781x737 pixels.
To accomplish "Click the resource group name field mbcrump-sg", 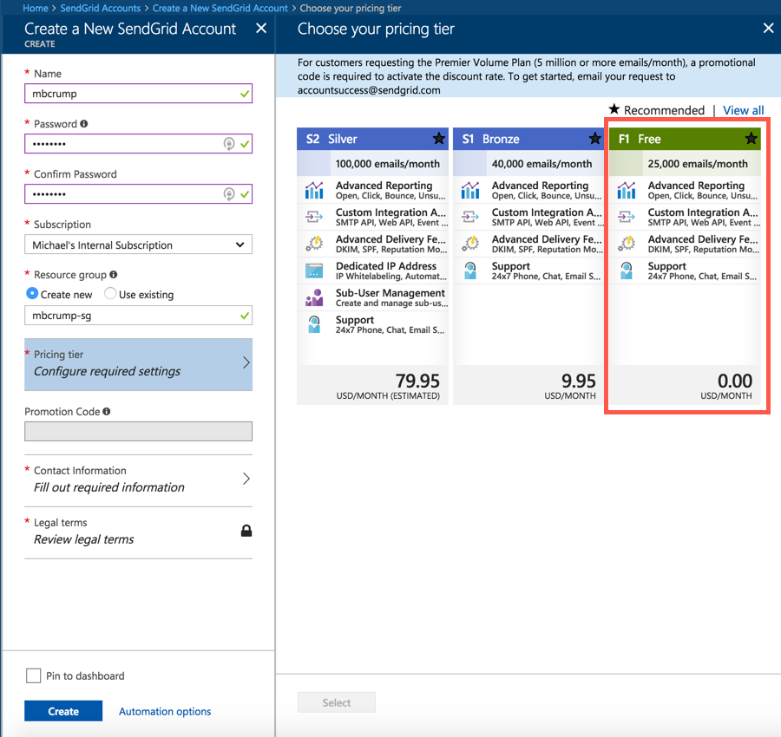I will pyautogui.click(x=139, y=316).
